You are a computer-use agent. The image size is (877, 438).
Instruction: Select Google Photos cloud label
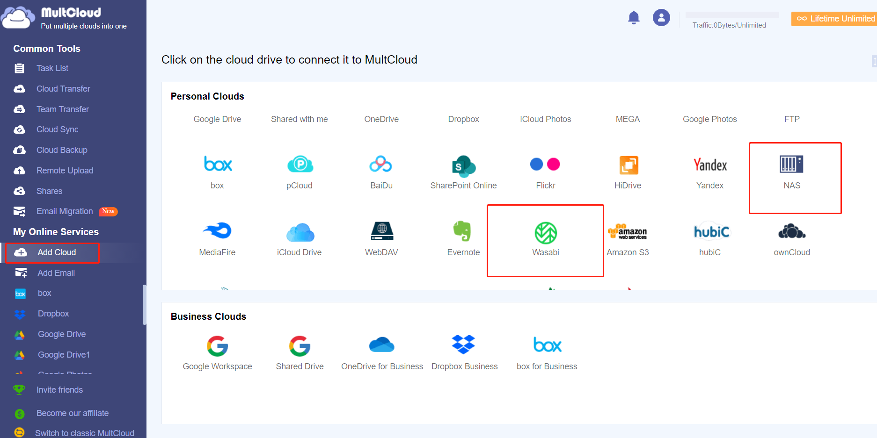[710, 119]
